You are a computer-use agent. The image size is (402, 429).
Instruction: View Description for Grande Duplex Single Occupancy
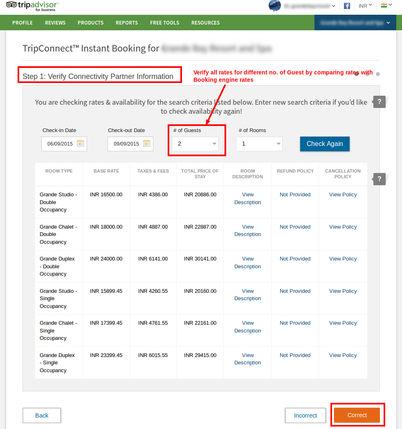point(248,359)
